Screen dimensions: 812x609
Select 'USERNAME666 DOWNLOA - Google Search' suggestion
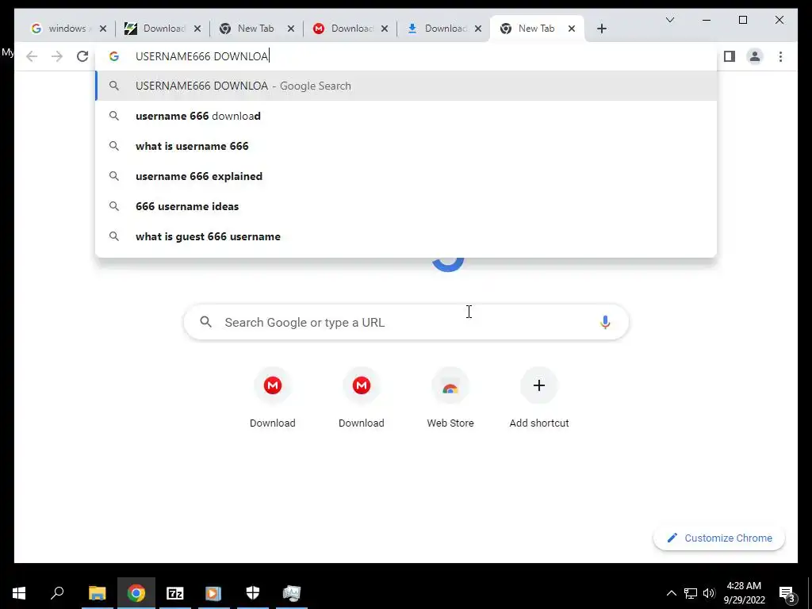click(407, 86)
